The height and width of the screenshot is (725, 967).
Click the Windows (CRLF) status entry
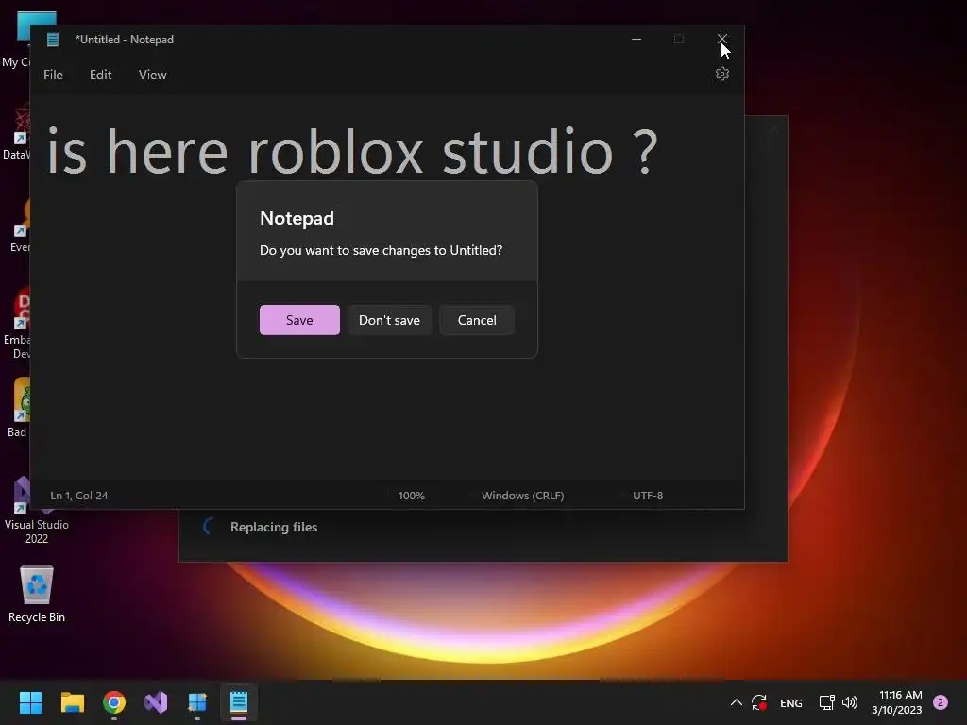click(x=523, y=496)
